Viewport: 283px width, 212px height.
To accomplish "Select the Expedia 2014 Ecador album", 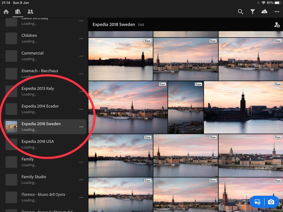I will coord(45,109).
